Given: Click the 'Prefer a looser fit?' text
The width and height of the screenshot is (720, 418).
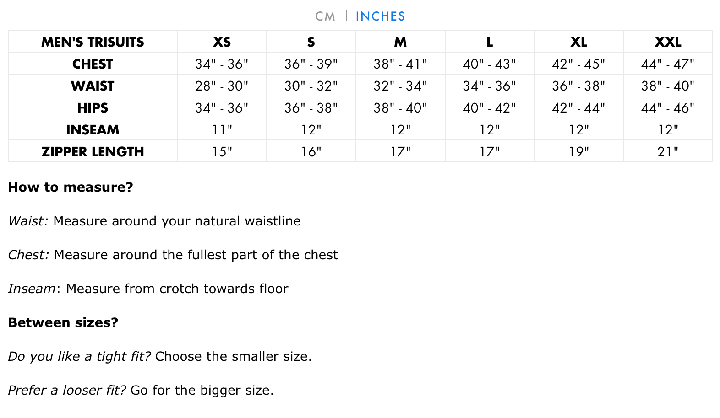Looking at the screenshot, I should tap(67, 390).
